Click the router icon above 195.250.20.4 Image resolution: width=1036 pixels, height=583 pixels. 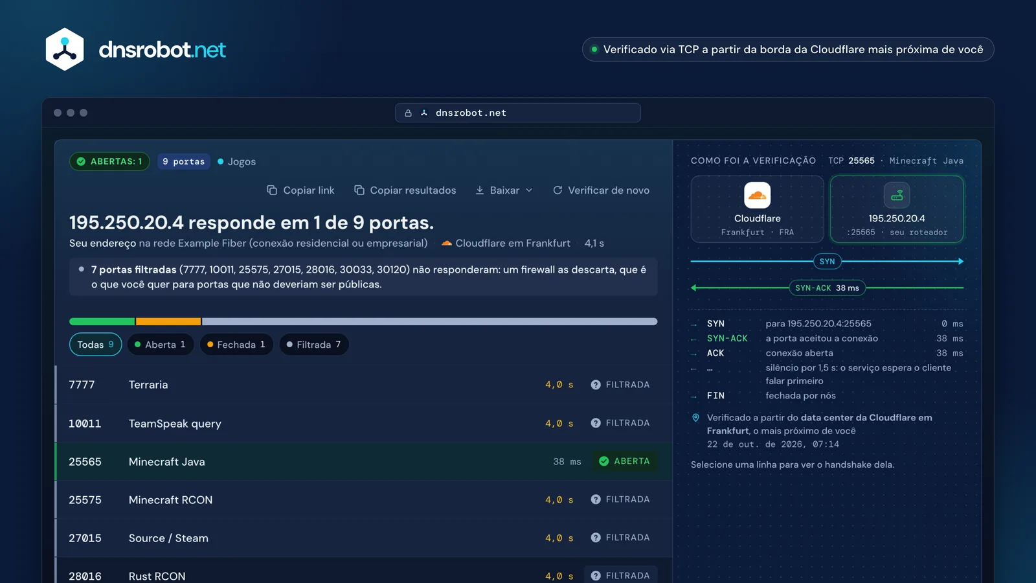[897, 195]
